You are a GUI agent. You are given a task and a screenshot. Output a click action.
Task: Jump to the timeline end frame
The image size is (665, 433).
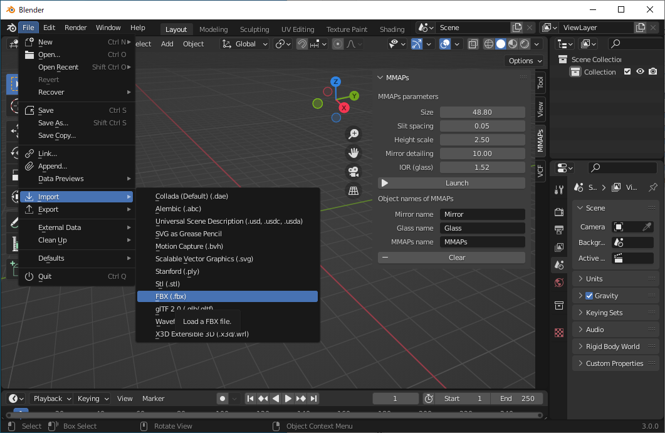point(314,399)
